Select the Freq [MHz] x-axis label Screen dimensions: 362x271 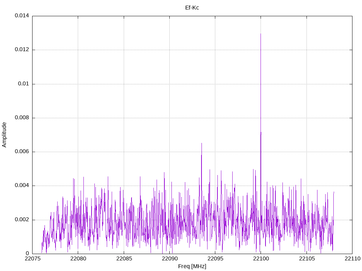tap(192, 266)
